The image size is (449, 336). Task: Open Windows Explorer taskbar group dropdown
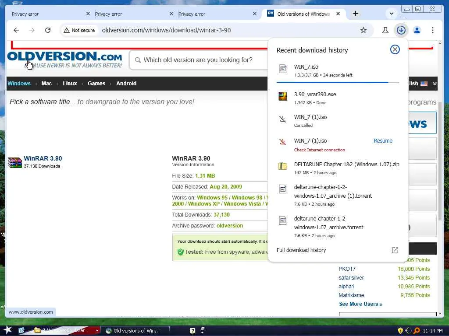click(x=97, y=331)
